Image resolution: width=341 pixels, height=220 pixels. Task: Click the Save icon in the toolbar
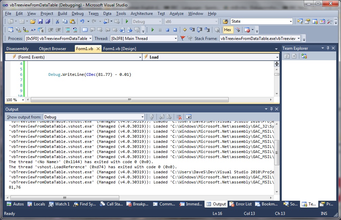coord(40,21)
